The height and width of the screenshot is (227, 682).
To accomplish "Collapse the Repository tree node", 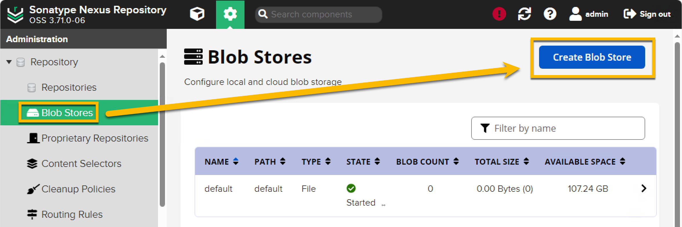I will point(9,62).
